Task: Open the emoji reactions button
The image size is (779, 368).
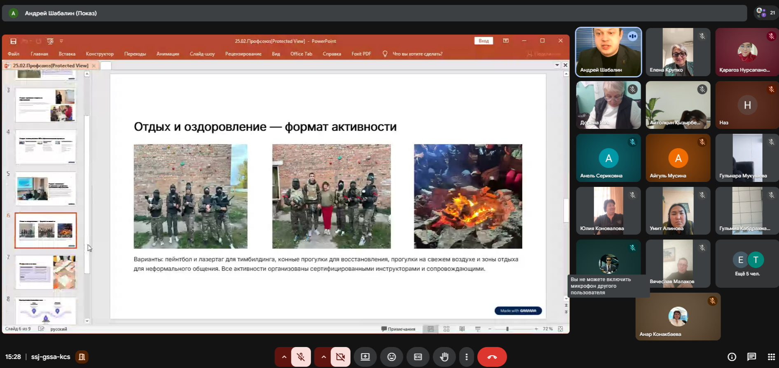Action: (391, 357)
